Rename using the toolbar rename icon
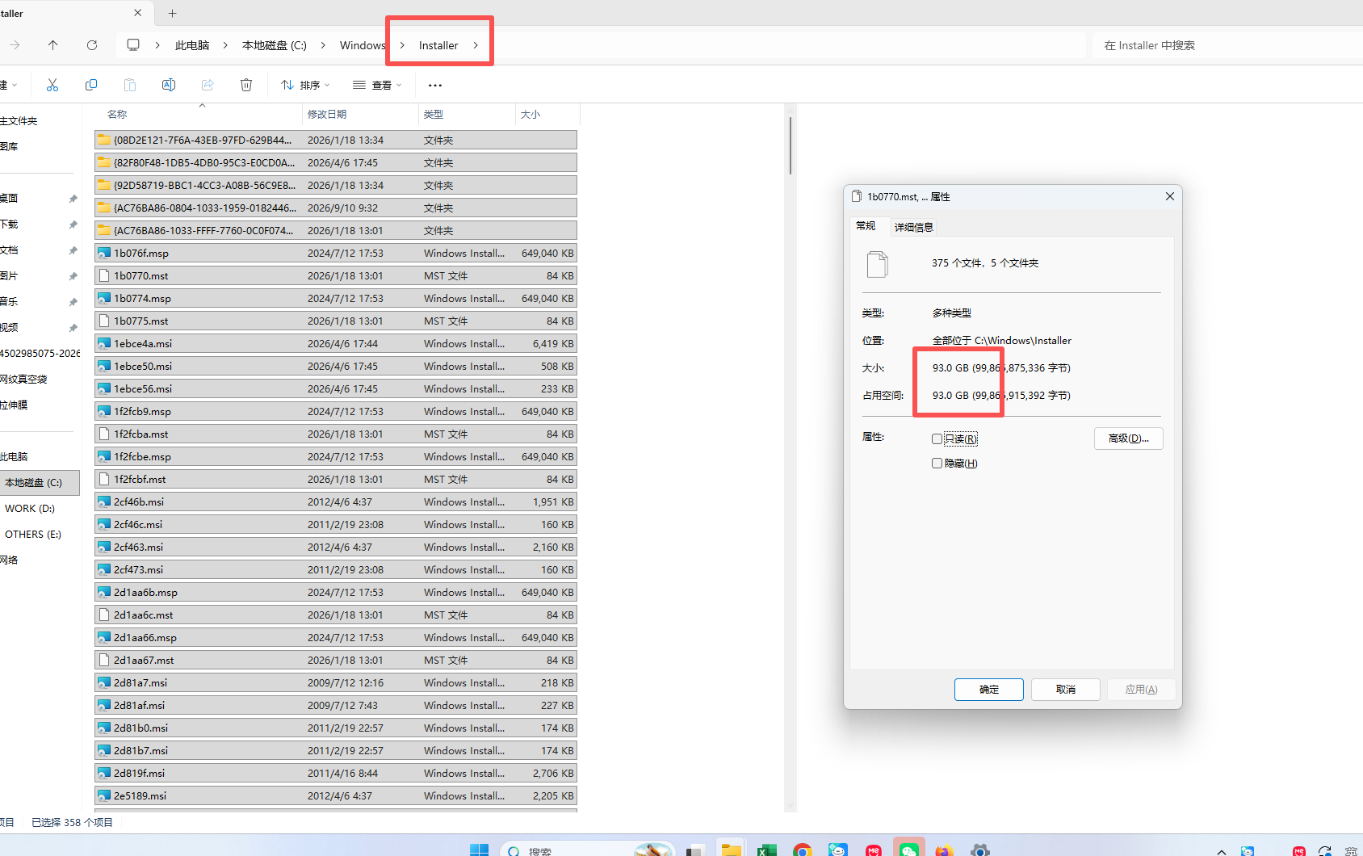Image resolution: width=1363 pixels, height=856 pixels. coord(169,85)
